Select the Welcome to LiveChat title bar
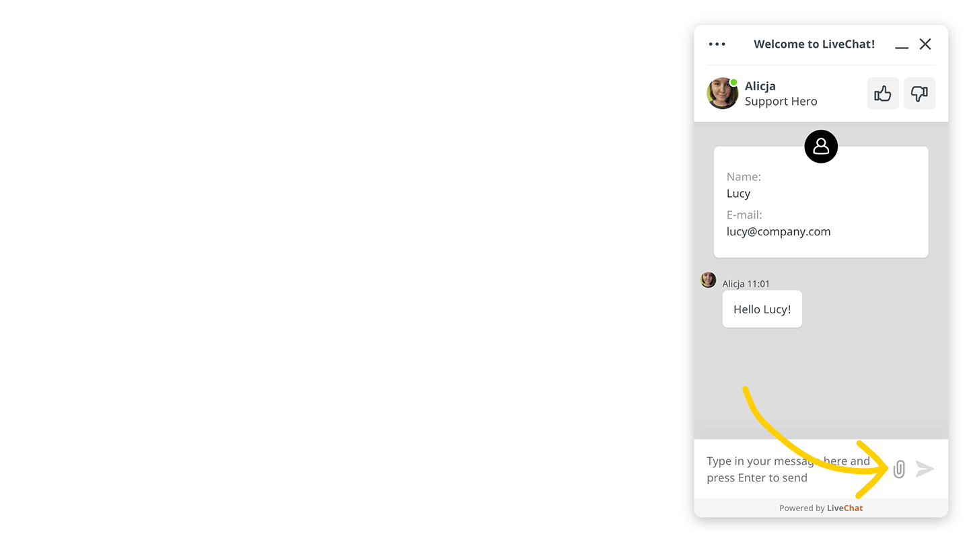This screenshot has height=538, width=969. [814, 44]
